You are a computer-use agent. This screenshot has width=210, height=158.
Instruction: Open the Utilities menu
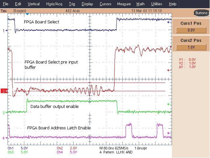click(x=157, y=4)
